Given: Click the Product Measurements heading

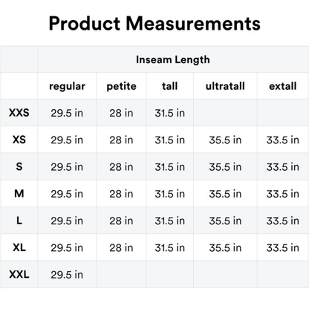Looking at the screenshot, I should point(154,24).
